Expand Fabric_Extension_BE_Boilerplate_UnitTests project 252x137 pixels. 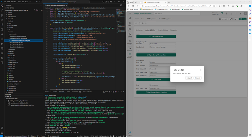click(x=22, y=105)
